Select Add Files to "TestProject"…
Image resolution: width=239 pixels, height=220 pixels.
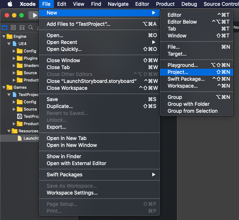99,24
